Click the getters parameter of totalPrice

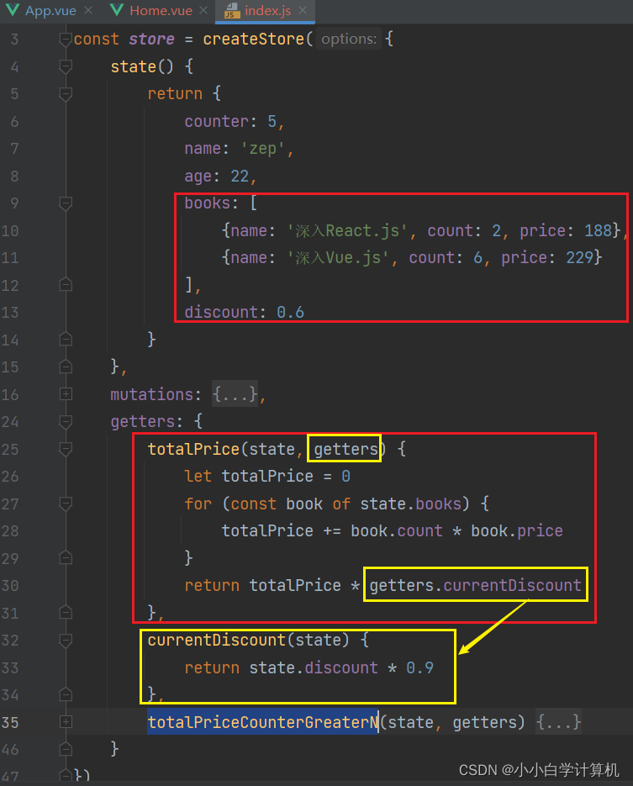pyautogui.click(x=346, y=449)
